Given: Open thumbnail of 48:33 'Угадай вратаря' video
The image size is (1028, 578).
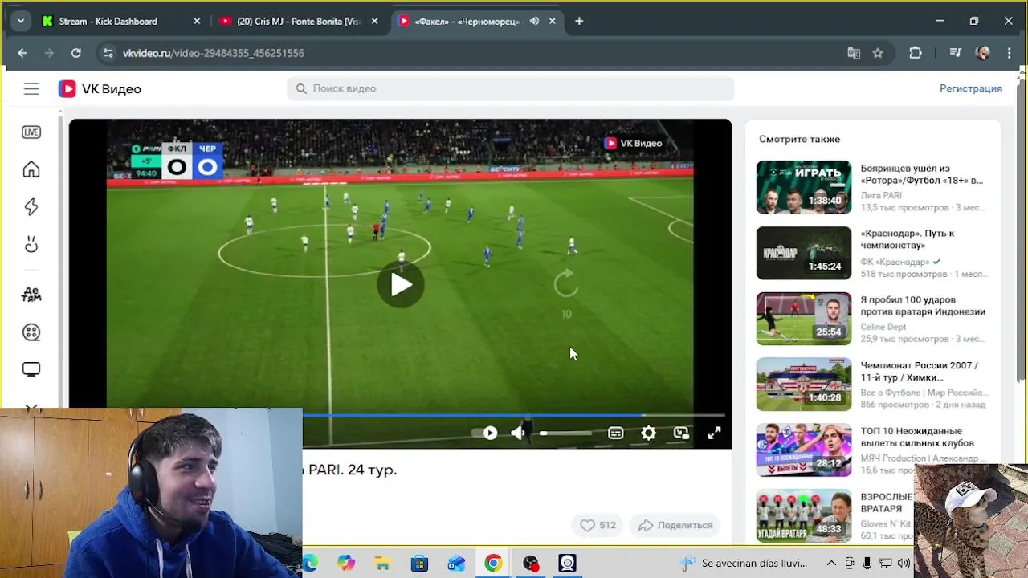Looking at the screenshot, I should point(804,515).
